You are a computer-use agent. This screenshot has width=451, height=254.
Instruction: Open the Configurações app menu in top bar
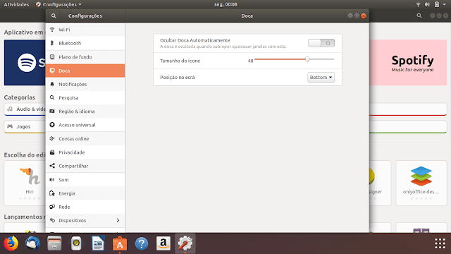click(58, 5)
